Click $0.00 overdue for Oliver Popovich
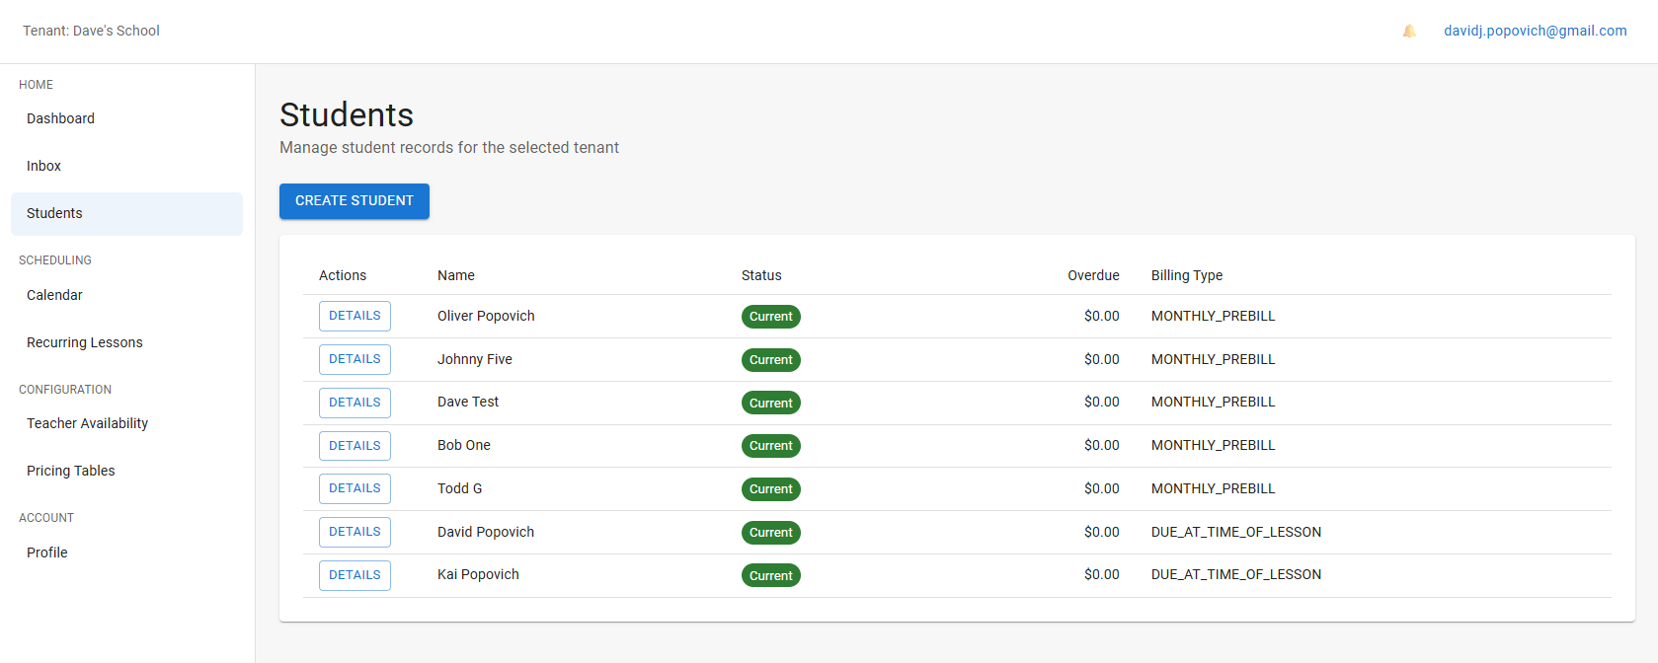This screenshot has width=1658, height=663. [x=1102, y=316]
